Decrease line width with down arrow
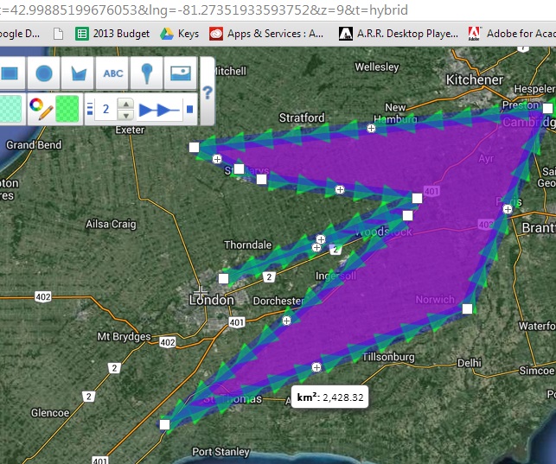 tap(125, 115)
